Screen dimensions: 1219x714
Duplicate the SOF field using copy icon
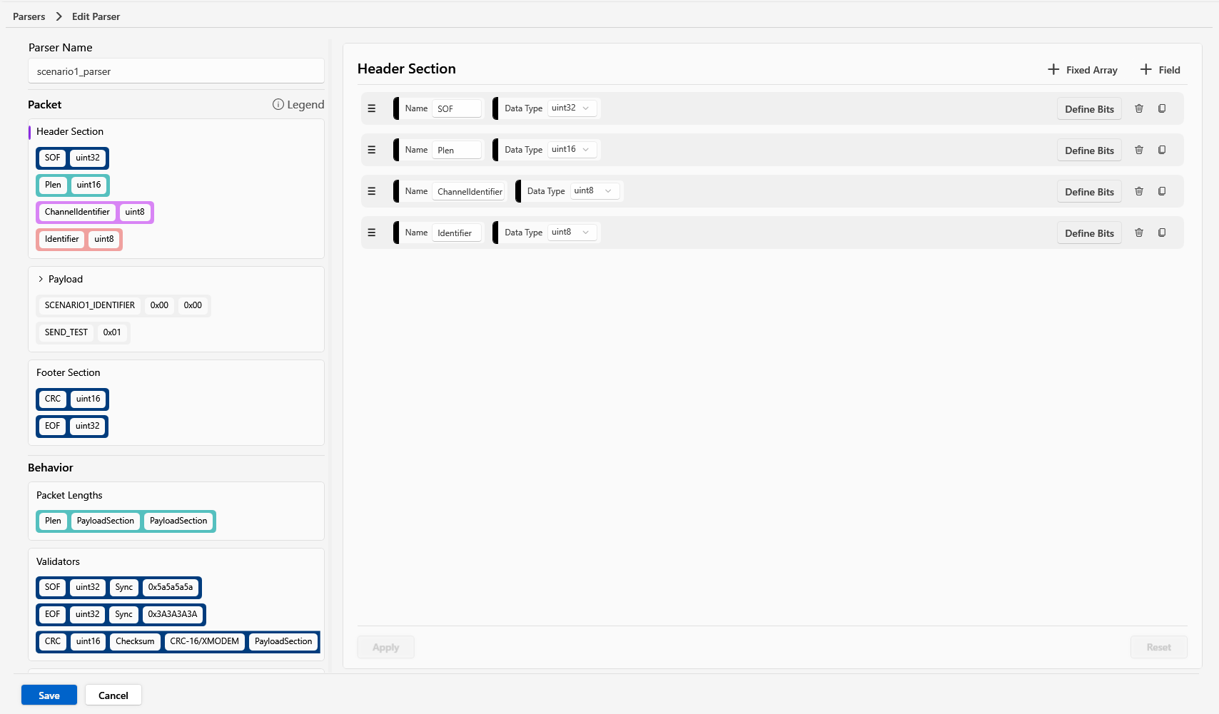point(1162,108)
